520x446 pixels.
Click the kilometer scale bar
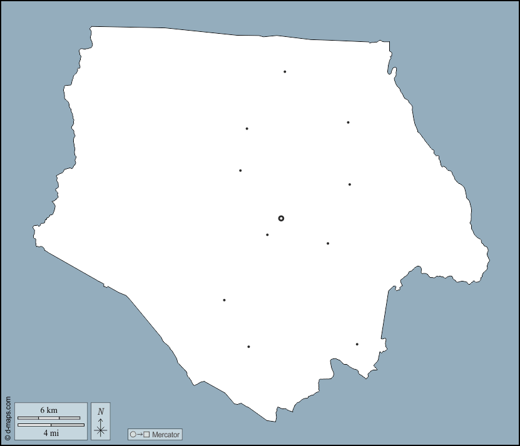tap(49, 417)
